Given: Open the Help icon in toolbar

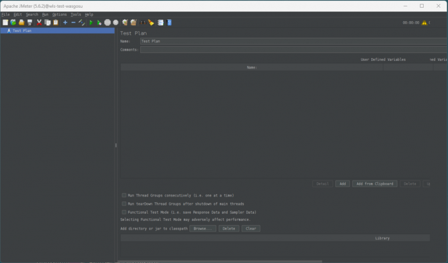Looking at the screenshot, I should [x=169, y=22].
